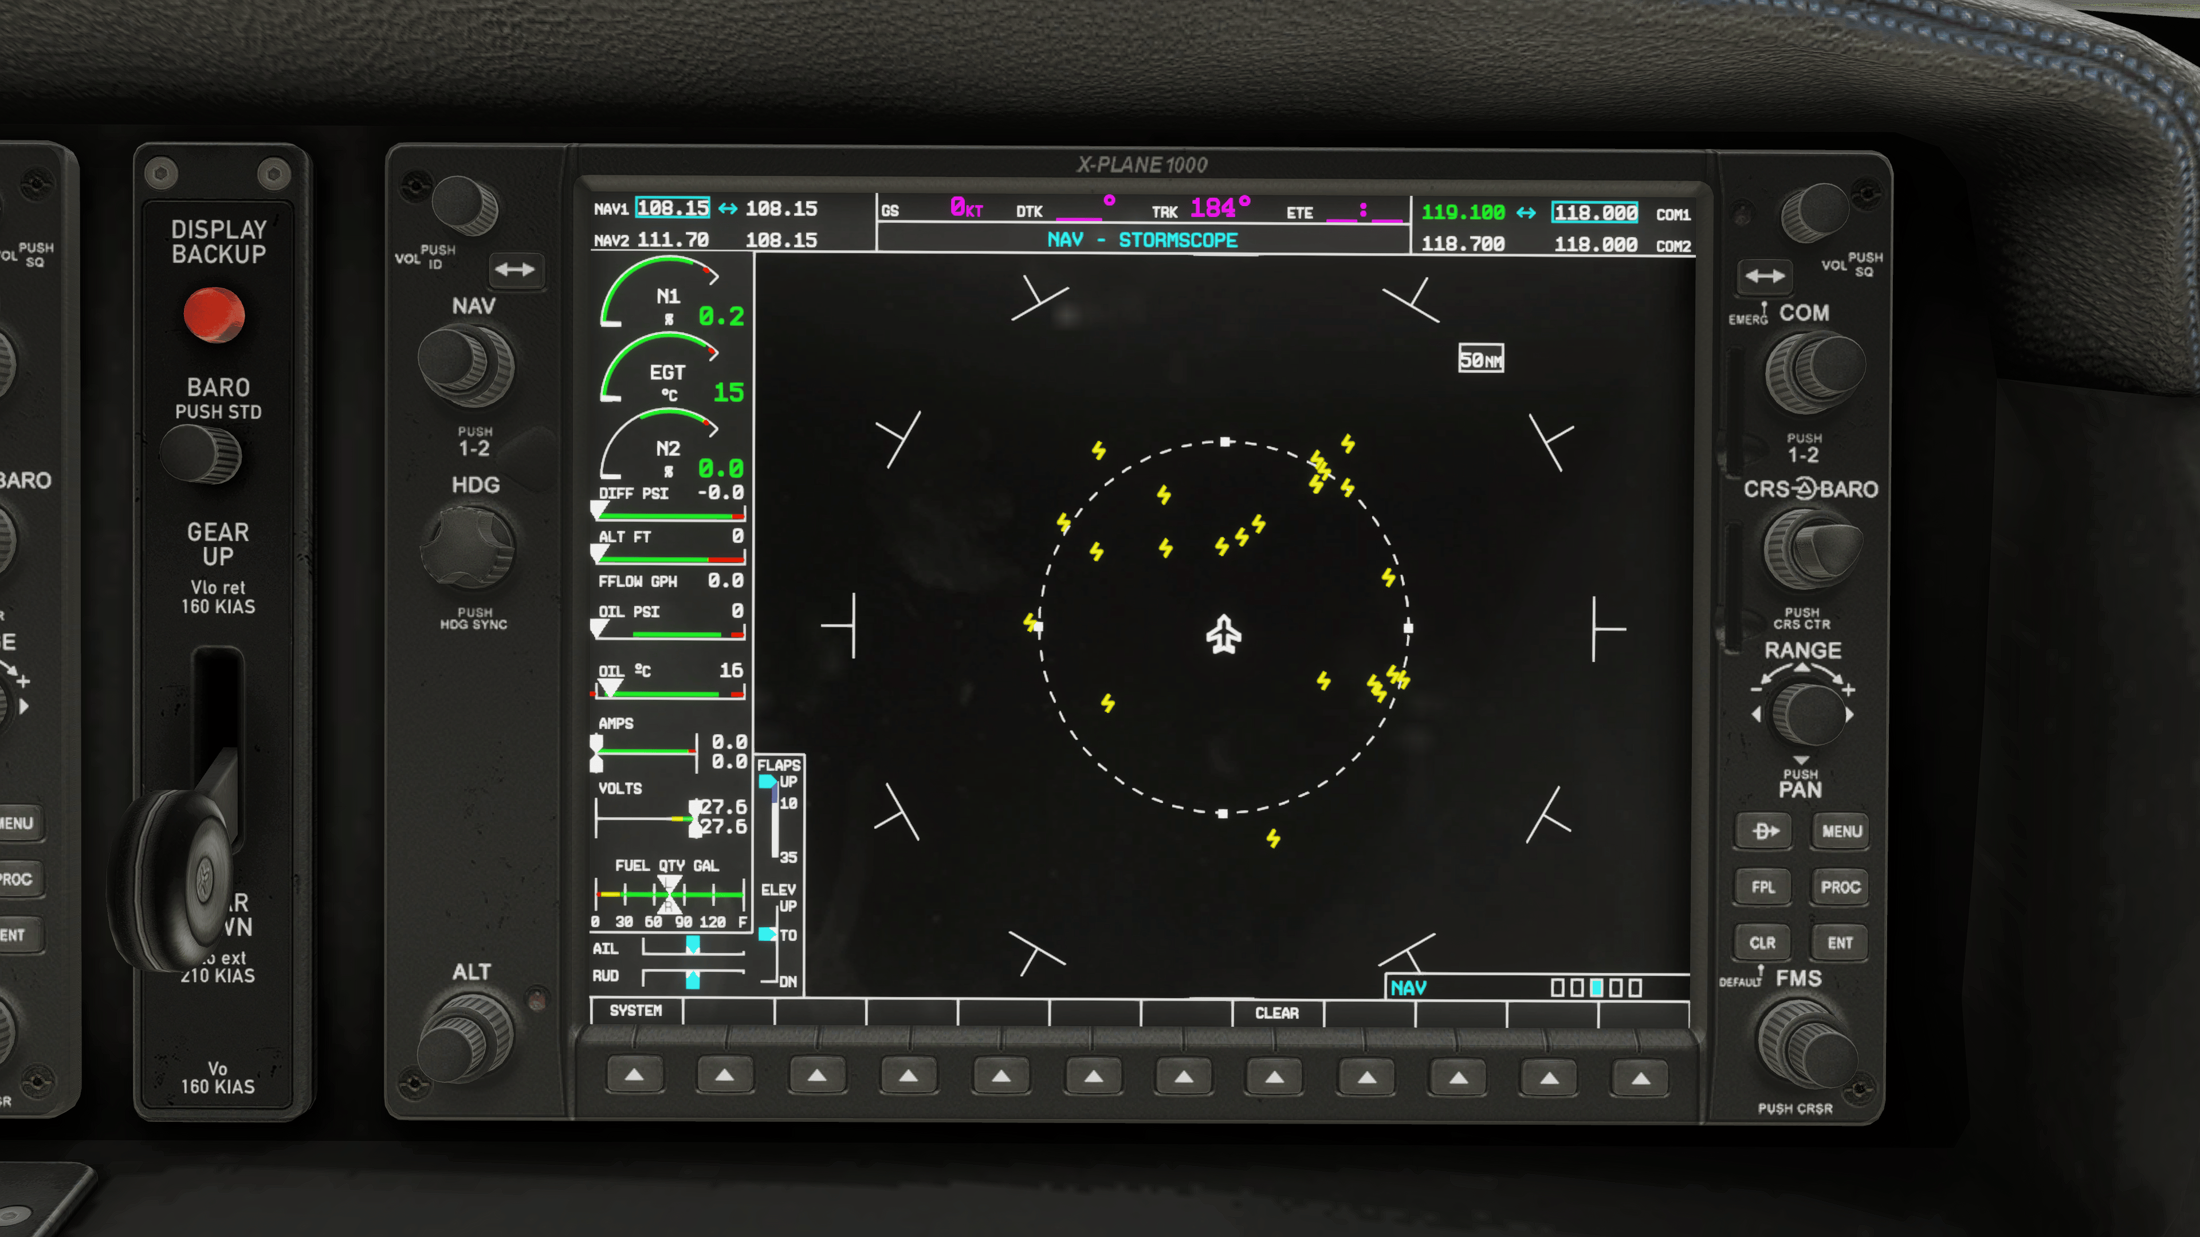Click the first bezel softkey under SYSTEM

point(635,1076)
